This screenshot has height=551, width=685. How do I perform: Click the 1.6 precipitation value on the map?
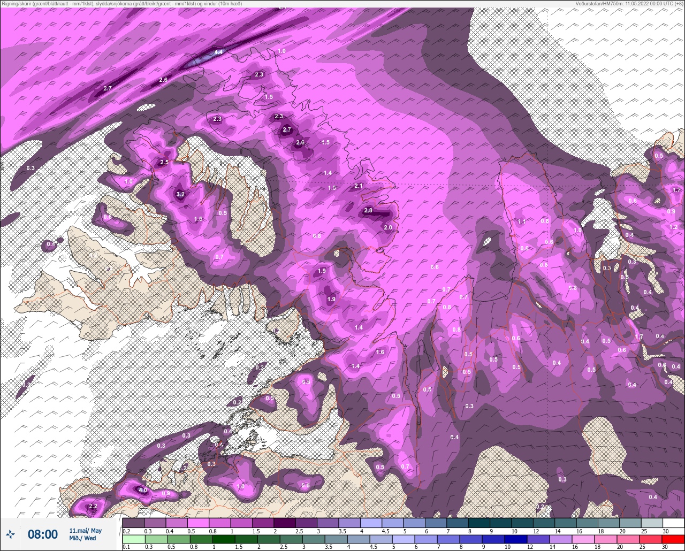pyautogui.click(x=380, y=352)
